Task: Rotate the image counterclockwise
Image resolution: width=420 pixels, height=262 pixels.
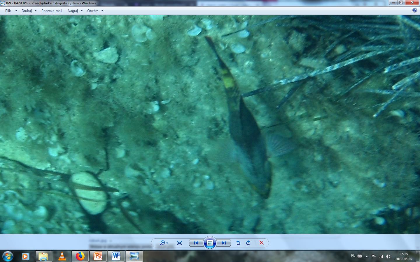Action: coord(238,243)
